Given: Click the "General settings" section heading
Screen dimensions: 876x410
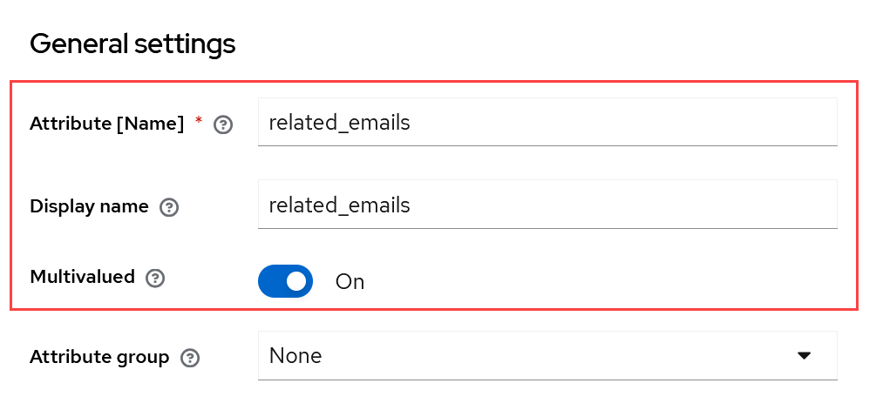Looking at the screenshot, I should tap(132, 44).
